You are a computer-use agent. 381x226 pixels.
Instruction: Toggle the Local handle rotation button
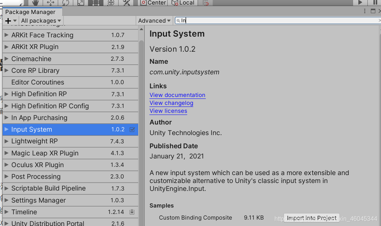pos(183,3)
